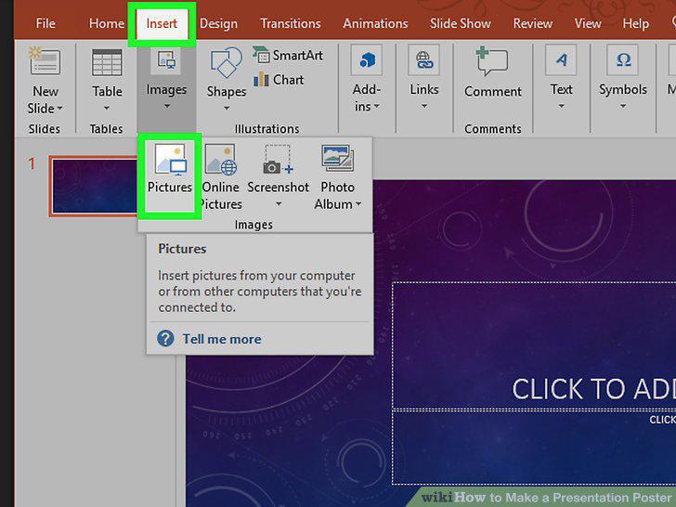Expand the Screenshot dropdown arrow
Image resolution: width=676 pixels, height=507 pixels.
(x=279, y=203)
